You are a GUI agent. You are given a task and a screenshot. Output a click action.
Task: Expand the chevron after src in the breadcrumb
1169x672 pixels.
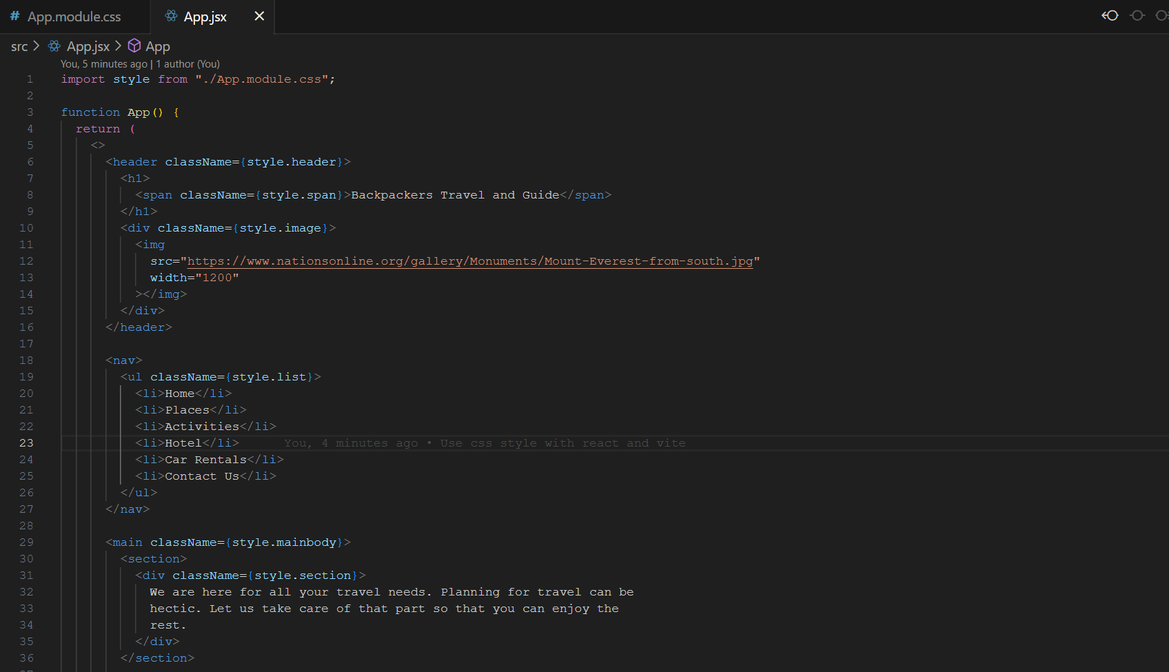[x=37, y=45]
